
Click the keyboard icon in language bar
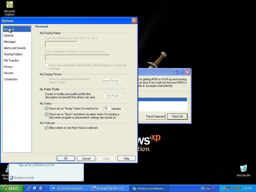pos(208,188)
